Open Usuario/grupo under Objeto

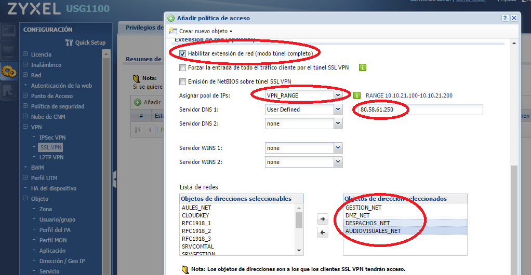pos(57,219)
